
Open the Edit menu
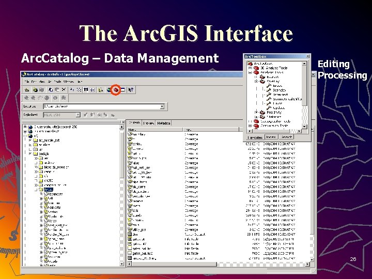coord(34,82)
